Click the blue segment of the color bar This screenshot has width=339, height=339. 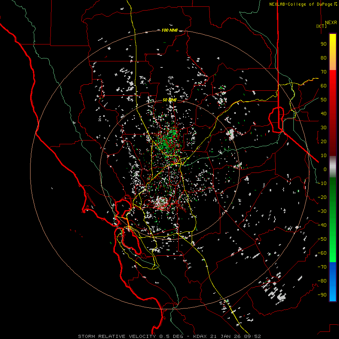[333, 282]
